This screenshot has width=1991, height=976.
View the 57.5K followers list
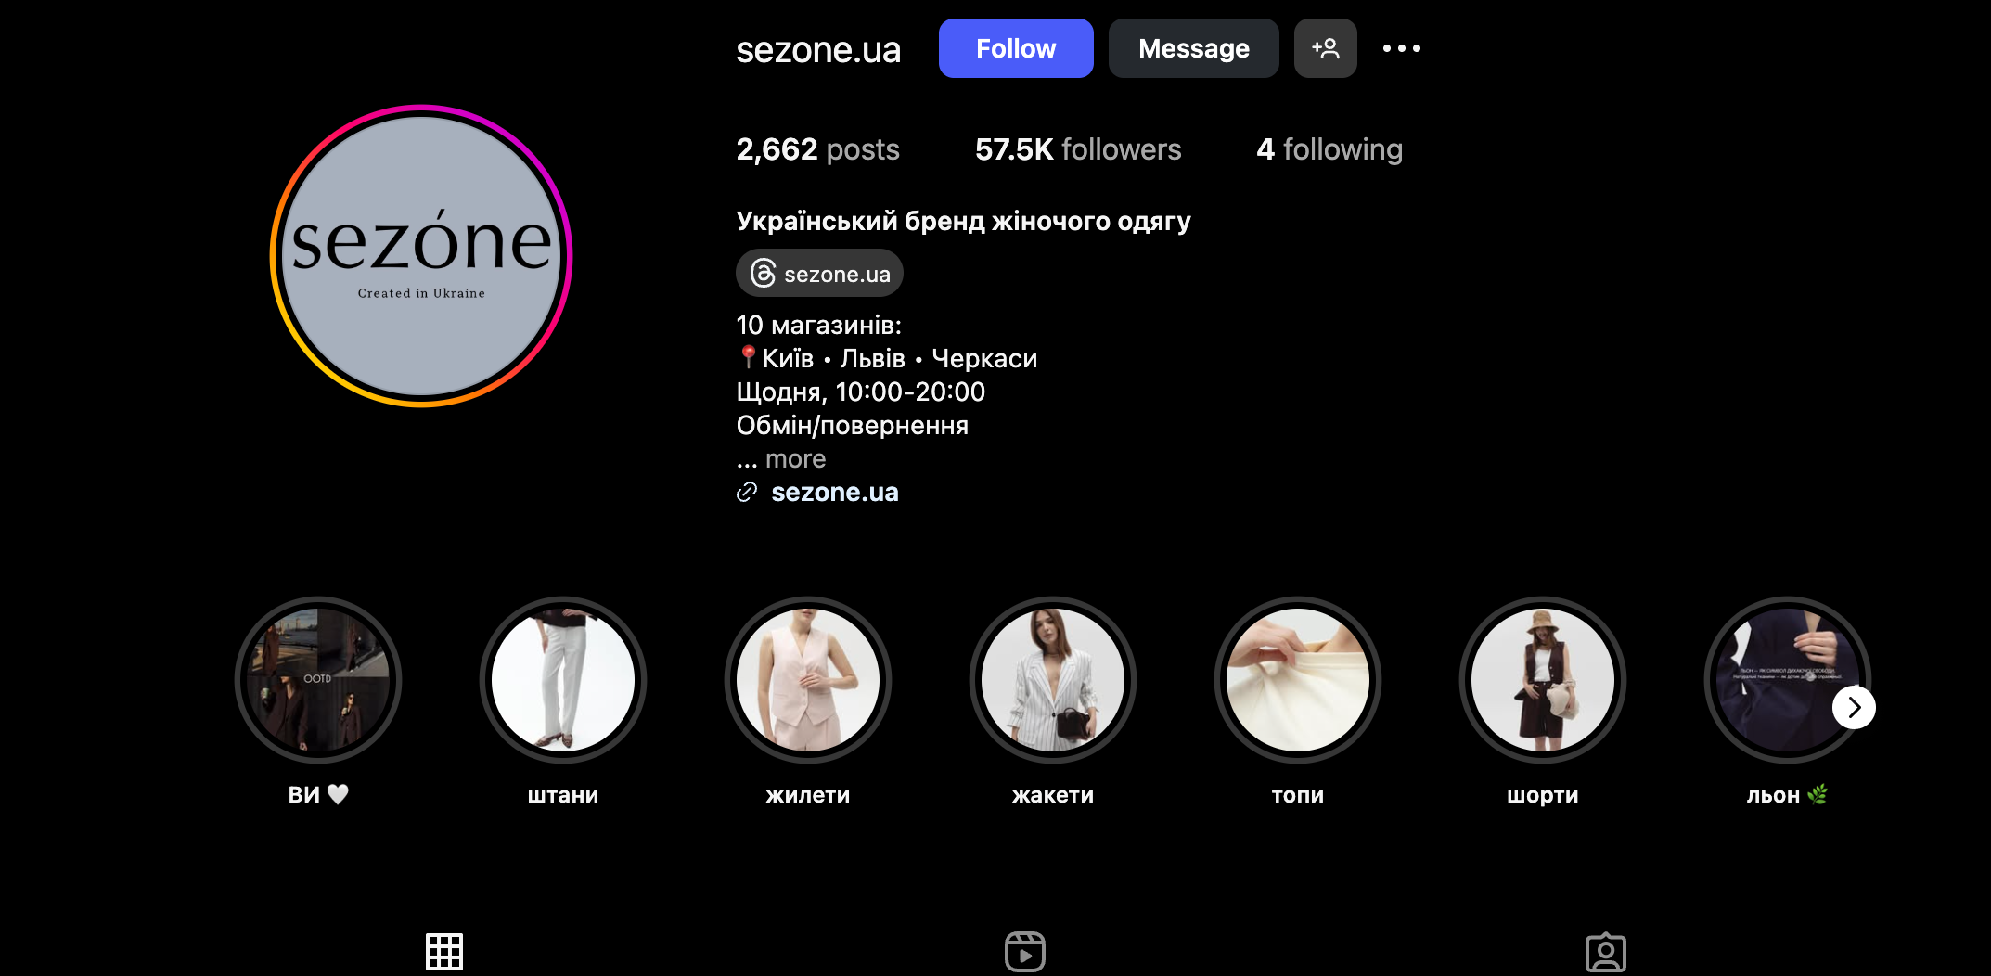tap(1078, 149)
